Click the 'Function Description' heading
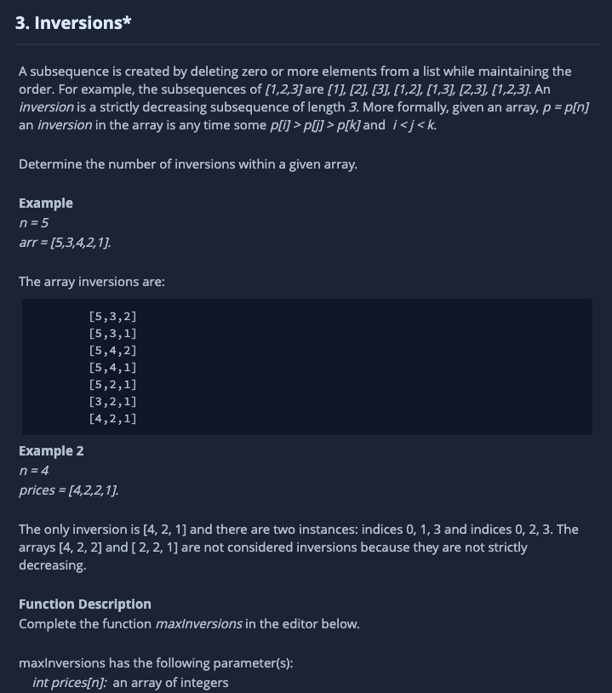This screenshot has height=693, width=612. coord(85,604)
